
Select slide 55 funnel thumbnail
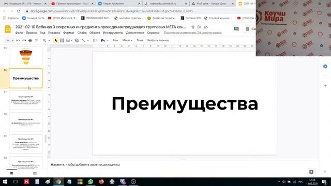tap(26, 56)
